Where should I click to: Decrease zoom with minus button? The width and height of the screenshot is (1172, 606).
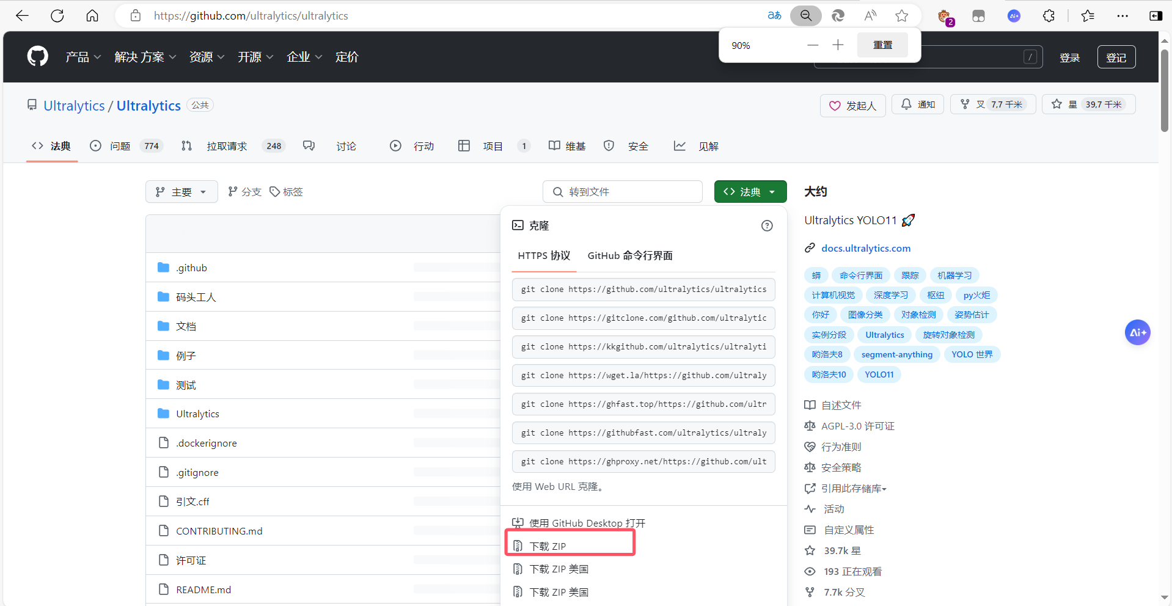813,45
